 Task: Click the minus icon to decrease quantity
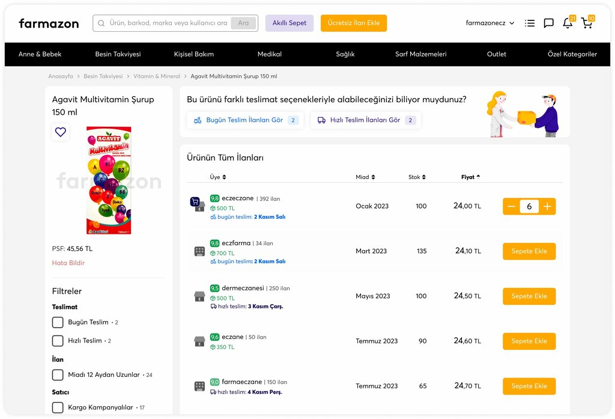(x=512, y=207)
